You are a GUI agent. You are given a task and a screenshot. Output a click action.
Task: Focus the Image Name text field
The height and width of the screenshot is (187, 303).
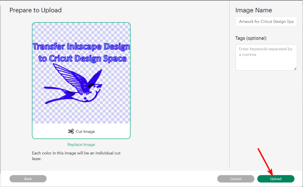point(266,22)
